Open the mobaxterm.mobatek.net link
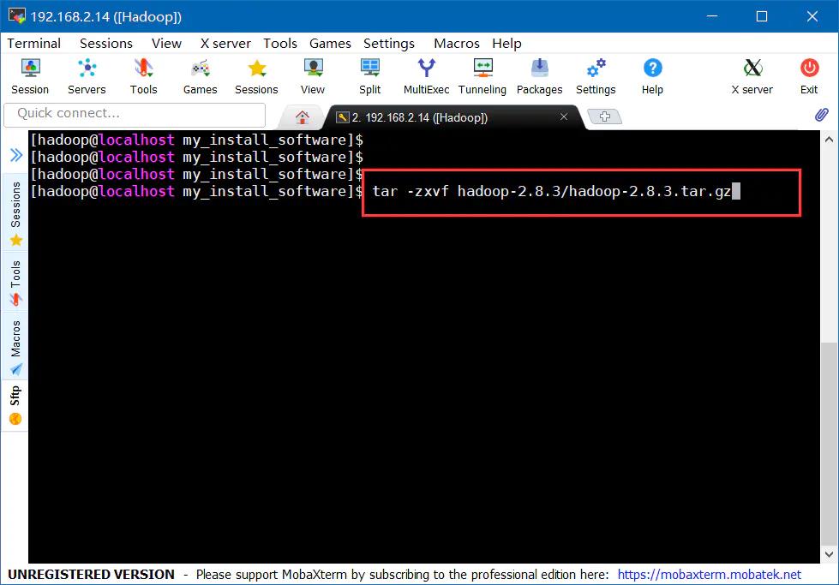The height and width of the screenshot is (585, 839). click(x=709, y=575)
